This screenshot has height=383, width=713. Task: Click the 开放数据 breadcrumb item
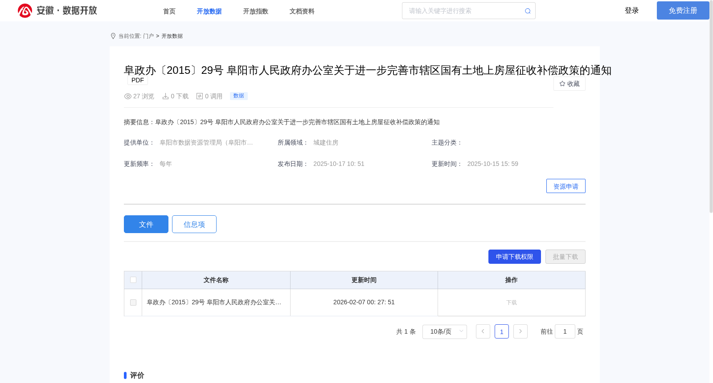point(172,36)
